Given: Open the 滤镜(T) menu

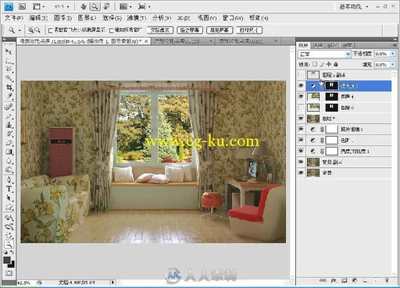Looking at the screenshot, I should 137,18.
